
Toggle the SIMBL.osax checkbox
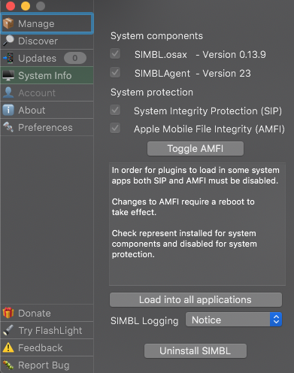pos(115,53)
